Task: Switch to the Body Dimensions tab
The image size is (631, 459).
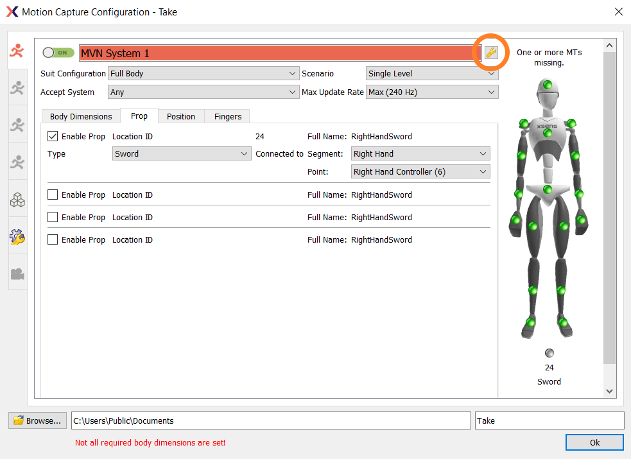Action: pyautogui.click(x=81, y=116)
